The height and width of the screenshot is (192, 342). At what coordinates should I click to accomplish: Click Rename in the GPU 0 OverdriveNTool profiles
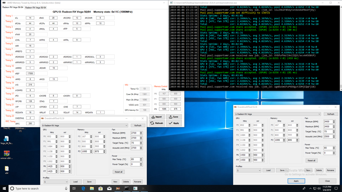(138, 182)
